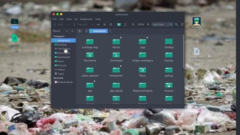Image resolution: width=240 pixels, height=135 pixels.
Task: Click the vertical scrollbar of the folder view
Action: (183, 51)
